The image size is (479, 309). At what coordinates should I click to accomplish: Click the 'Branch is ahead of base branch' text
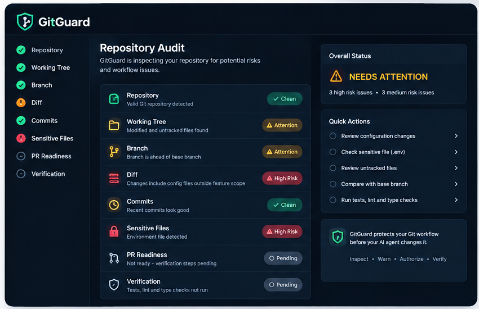(164, 157)
